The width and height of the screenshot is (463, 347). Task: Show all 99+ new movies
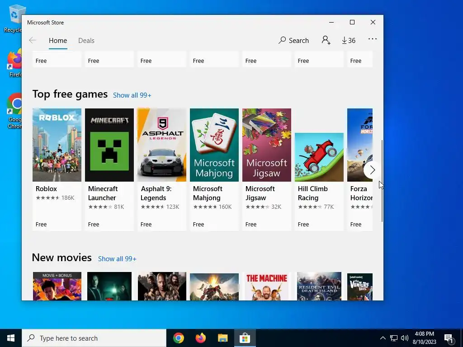click(x=117, y=258)
